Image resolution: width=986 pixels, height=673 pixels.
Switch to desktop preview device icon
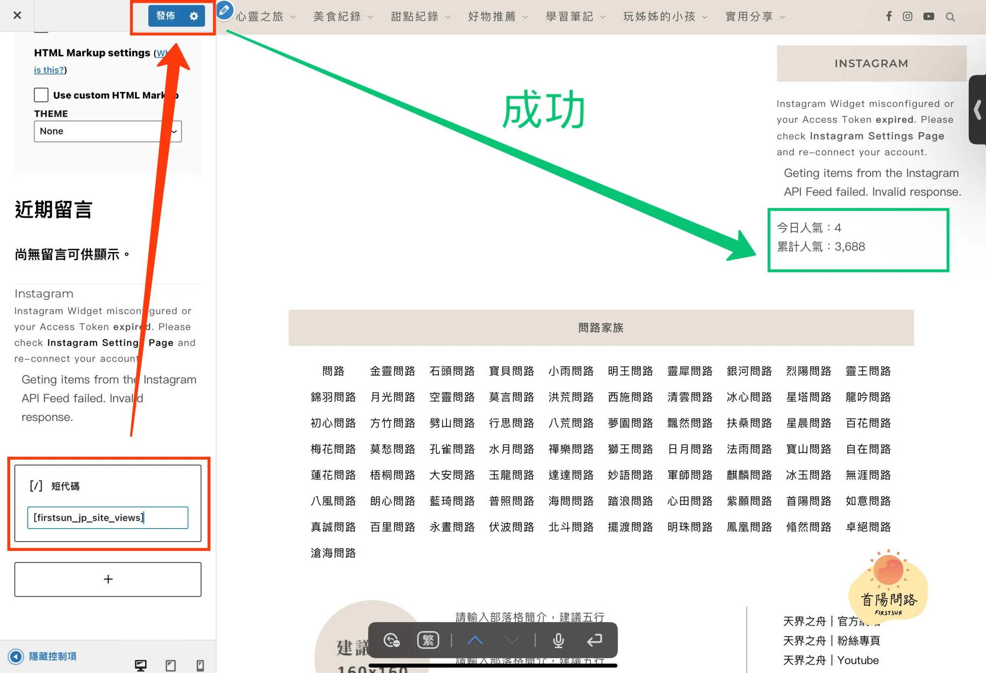141,665
